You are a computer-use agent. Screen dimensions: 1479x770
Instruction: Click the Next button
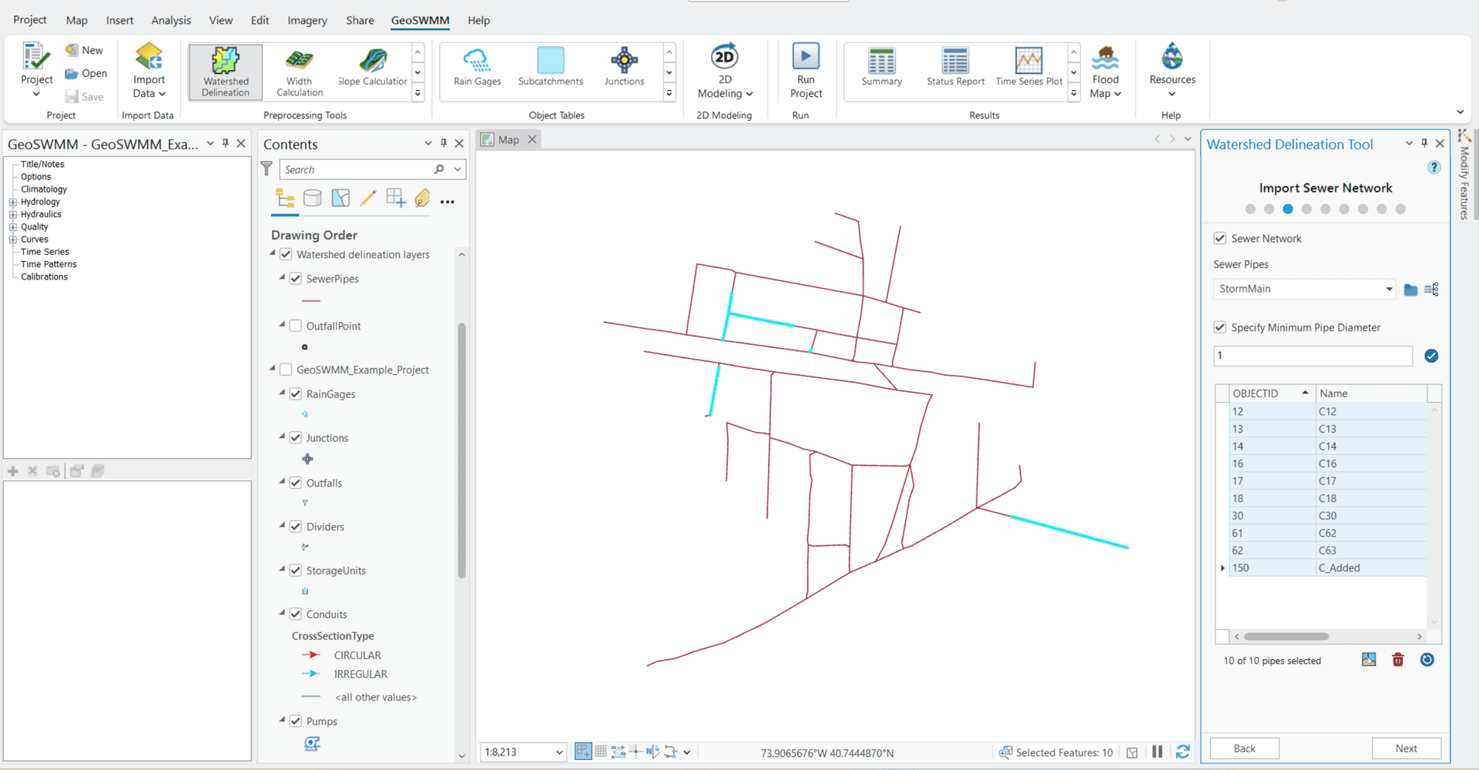(1406, 748)
